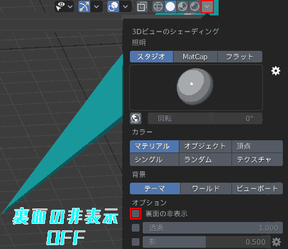This screenshot has width=288, height=249.
Task: Select フラット lighting
Action: (240, 57)
